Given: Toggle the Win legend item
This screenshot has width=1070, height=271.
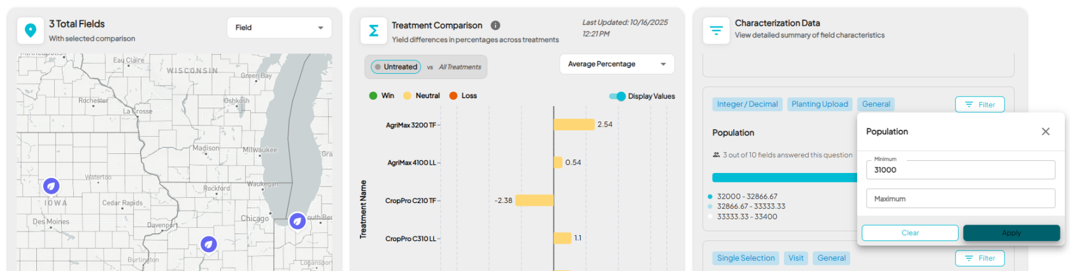Looking at the screenshot, I should click(382, 95).
